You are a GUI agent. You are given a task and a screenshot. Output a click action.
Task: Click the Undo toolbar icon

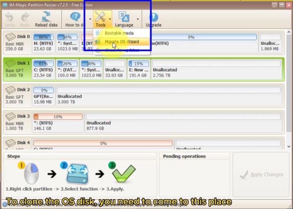point(9,17)
